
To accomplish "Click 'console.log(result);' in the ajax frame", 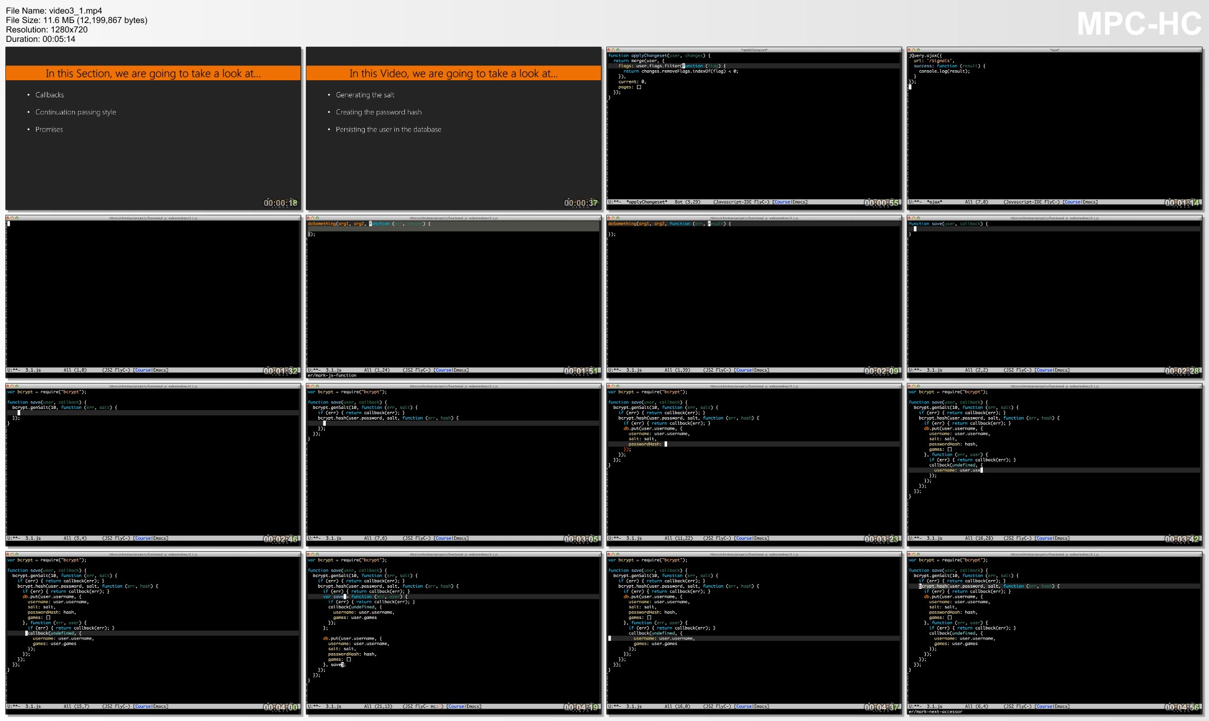I will click(944, 71).
